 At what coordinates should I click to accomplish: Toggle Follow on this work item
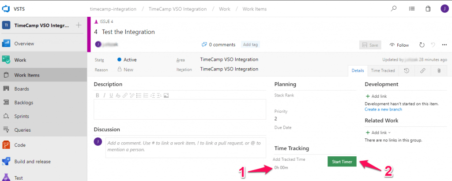pos(399,45)
